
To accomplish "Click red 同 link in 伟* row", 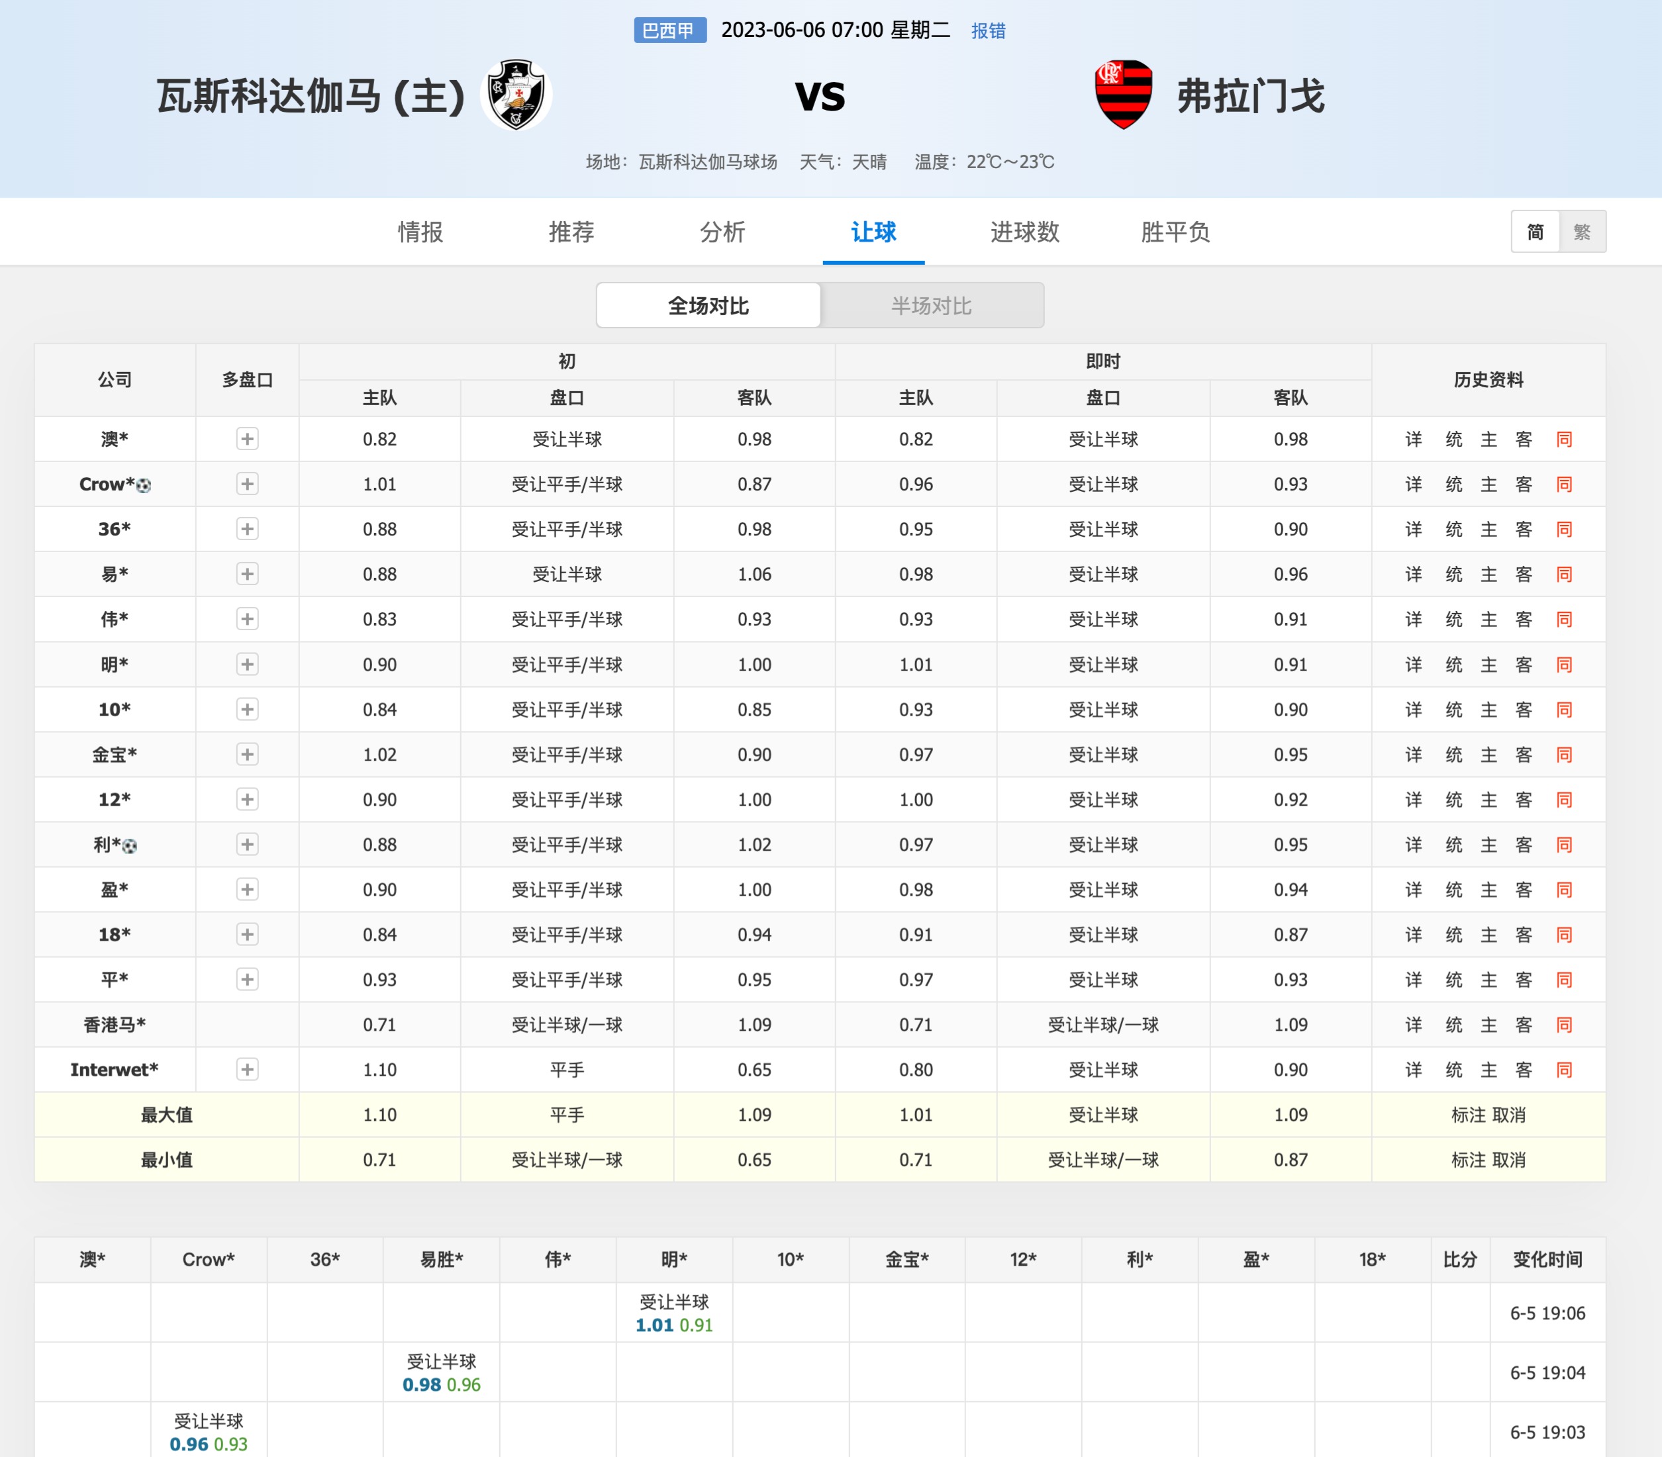I will [1565, 619].
